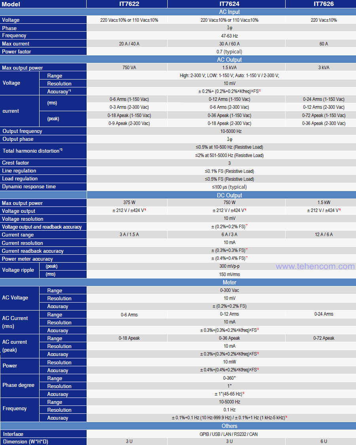The image size is (356, 445).
Task: Click the 300 mVp-p voltage ripple value
Action: [229, 266]
